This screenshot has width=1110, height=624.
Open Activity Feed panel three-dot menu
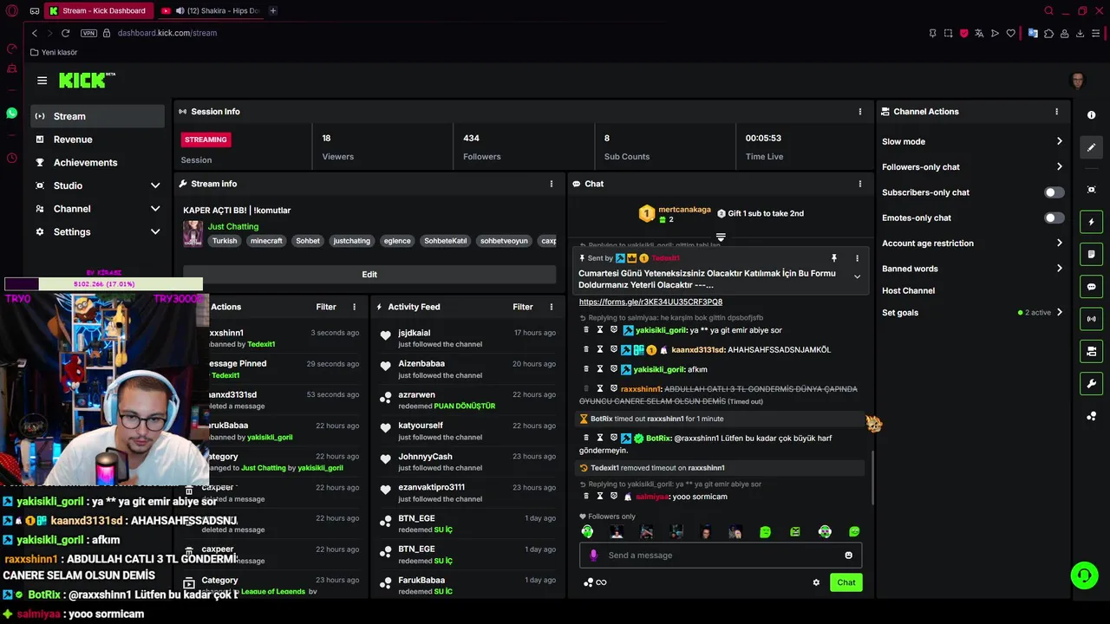pos(551,307)
